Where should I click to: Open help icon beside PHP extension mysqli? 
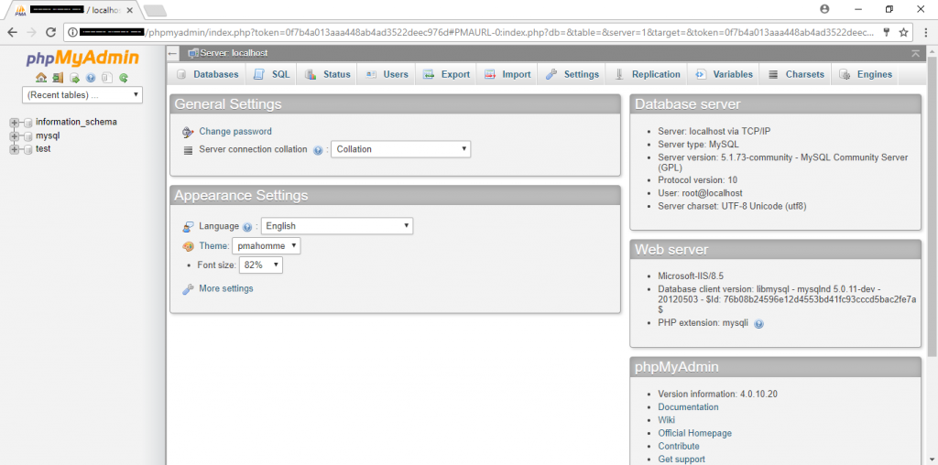(759, 323)
